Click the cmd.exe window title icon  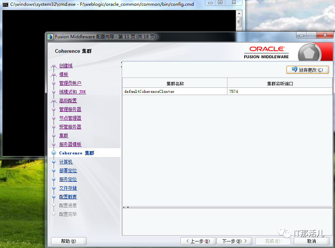(x=5, y=4)
